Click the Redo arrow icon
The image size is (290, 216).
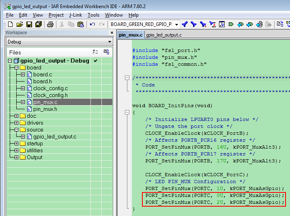[102, 24]
